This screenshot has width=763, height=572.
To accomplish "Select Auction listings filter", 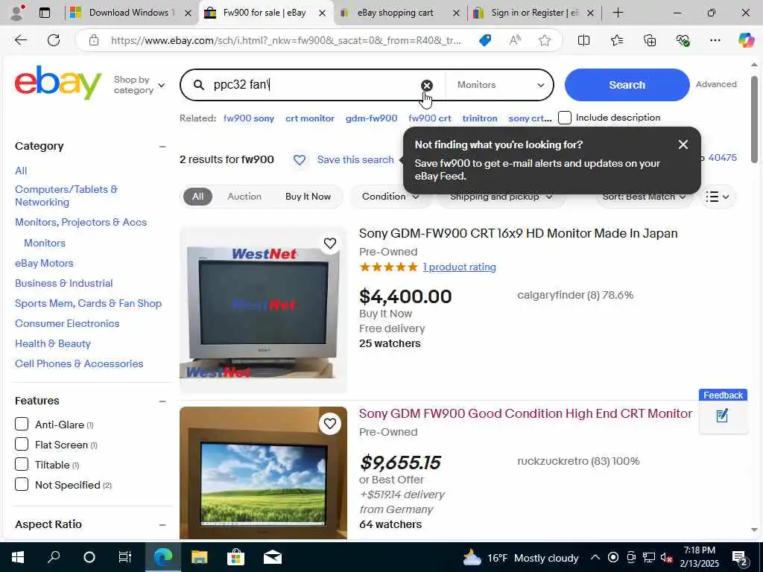I will click(x=244, y=197).
